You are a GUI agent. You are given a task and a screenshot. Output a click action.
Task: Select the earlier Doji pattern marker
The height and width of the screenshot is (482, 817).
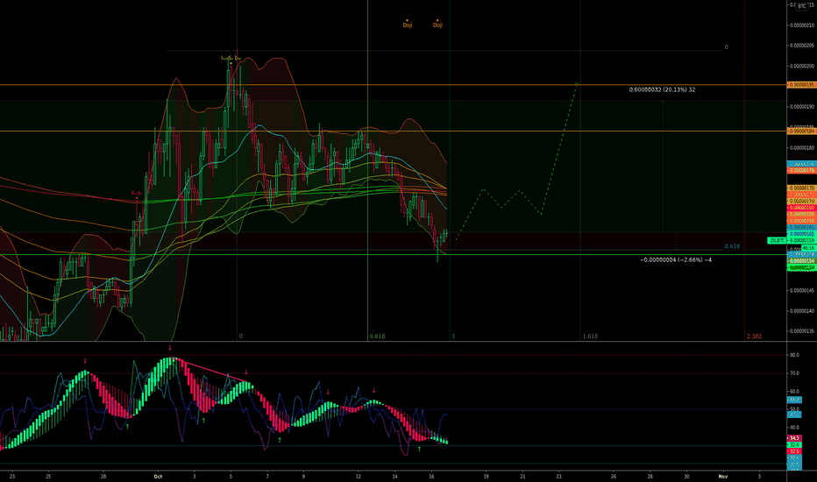tap(407, 25)
